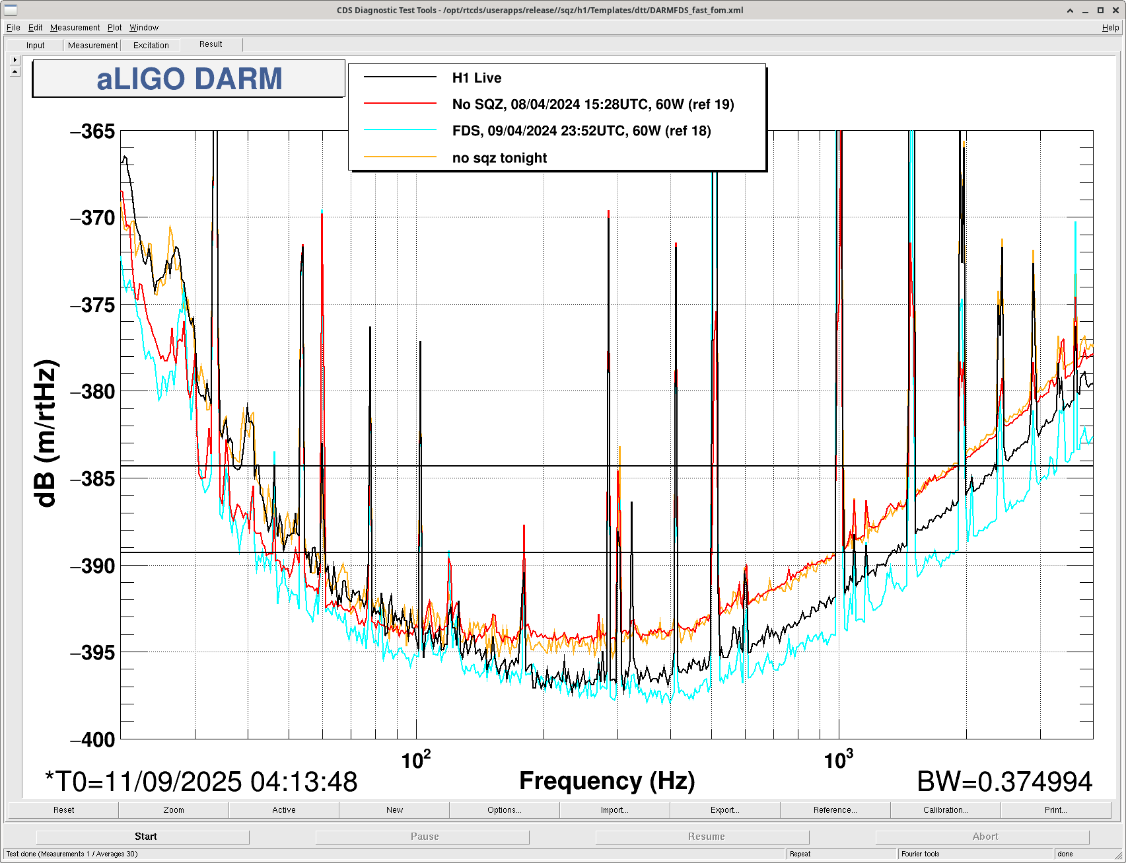
Task: Switch to the Input tab
Action: (36, 46)
